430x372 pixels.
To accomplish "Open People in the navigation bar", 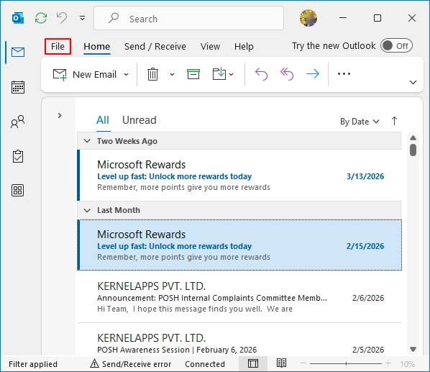I will point(18,122).
